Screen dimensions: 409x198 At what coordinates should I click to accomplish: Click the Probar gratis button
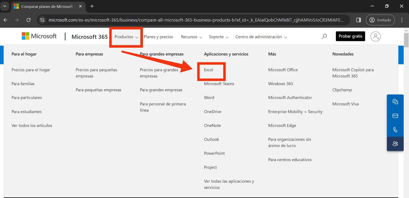coord(350,36)
